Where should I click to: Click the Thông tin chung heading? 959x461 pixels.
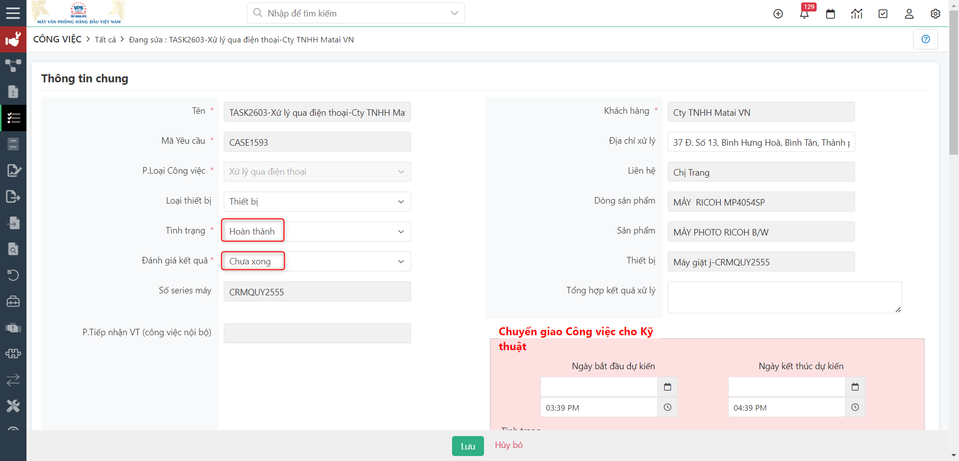point(84,78)
